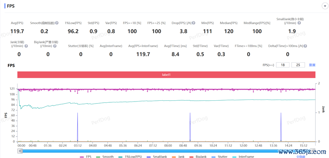This screenshot has height=158, width=329.
Task: Click the 重置 reset link
Action: click(x=312, y=65)
